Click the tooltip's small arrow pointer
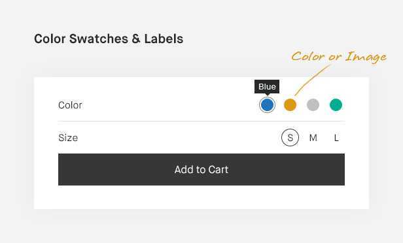 [x=267, y=95]
